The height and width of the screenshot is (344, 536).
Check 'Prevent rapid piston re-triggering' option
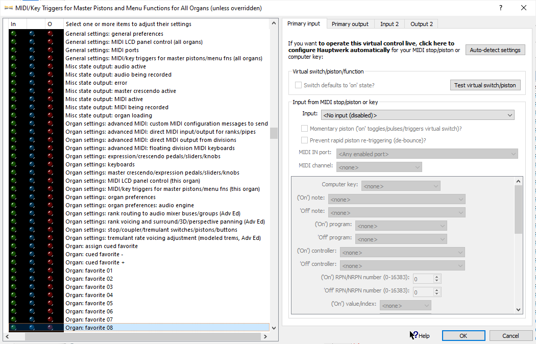pos(305,140)
